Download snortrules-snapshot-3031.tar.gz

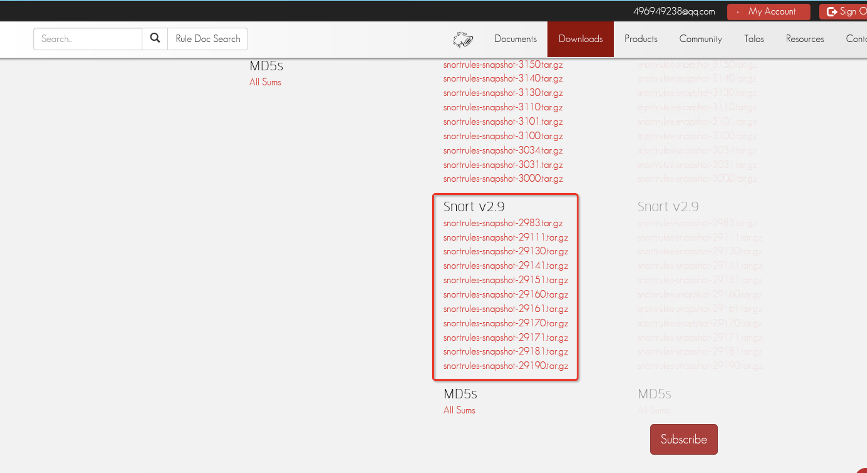pyautogui.click(x=503, y=165)
